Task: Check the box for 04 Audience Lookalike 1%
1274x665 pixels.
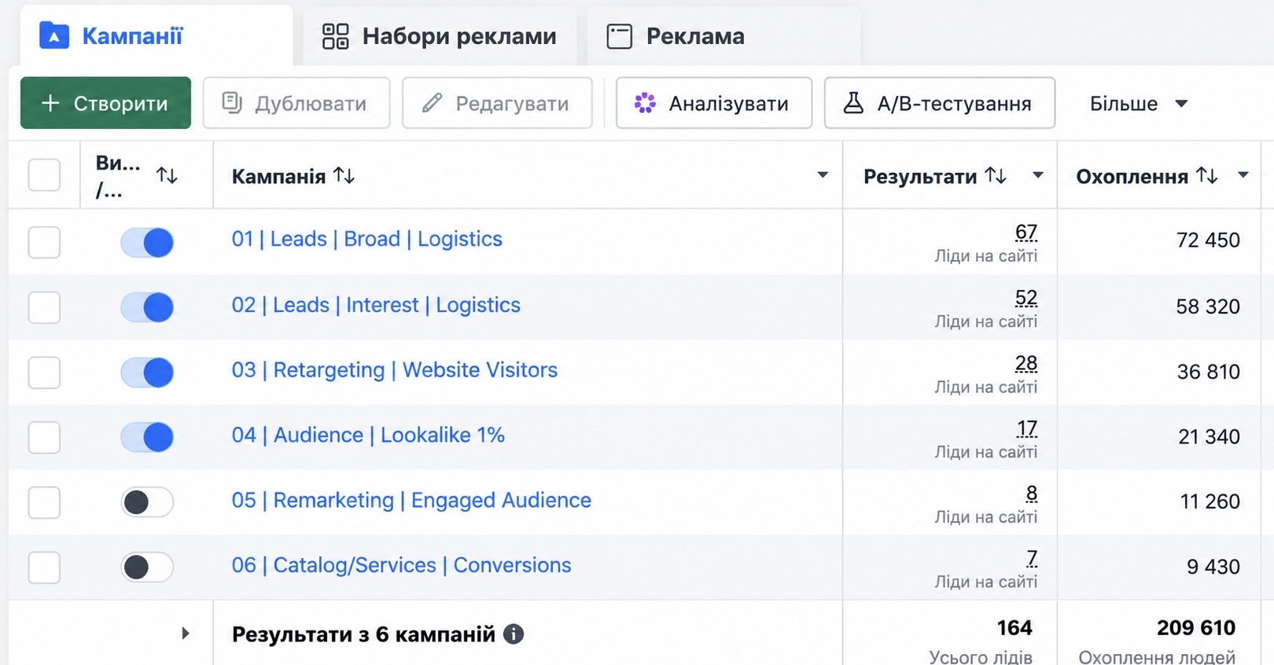Action: point(44,437)
